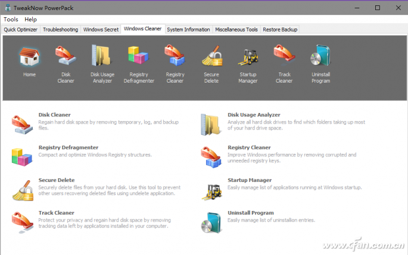Open Uninstall Program icon in toolbar
The width and height of the screenshot is (408, 255).
320,55
